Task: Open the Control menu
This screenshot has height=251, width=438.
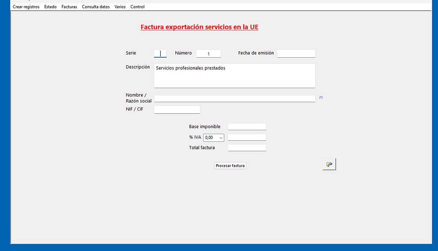Action: pyautogui.click(x=137, y=7)
